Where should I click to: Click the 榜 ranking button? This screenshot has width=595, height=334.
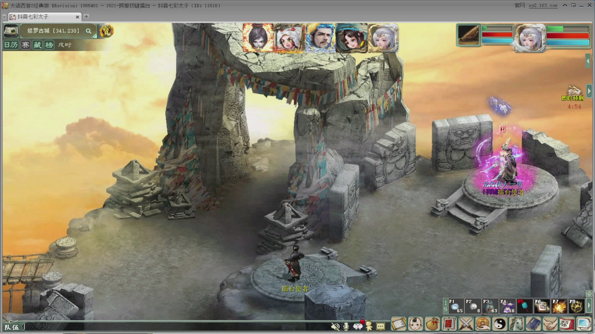(49, 45)
